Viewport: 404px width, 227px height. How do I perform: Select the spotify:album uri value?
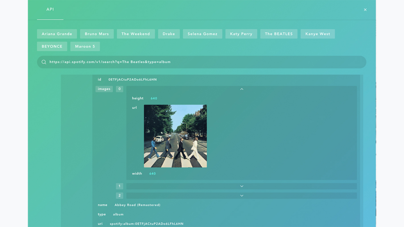tap(147, 224)
